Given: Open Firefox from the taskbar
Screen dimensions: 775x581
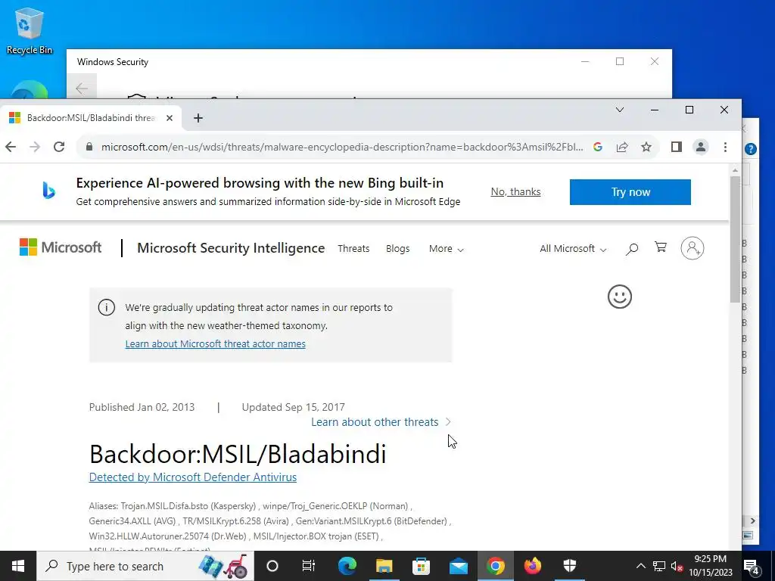Looking at the screenshot, I should pos(532,566).
